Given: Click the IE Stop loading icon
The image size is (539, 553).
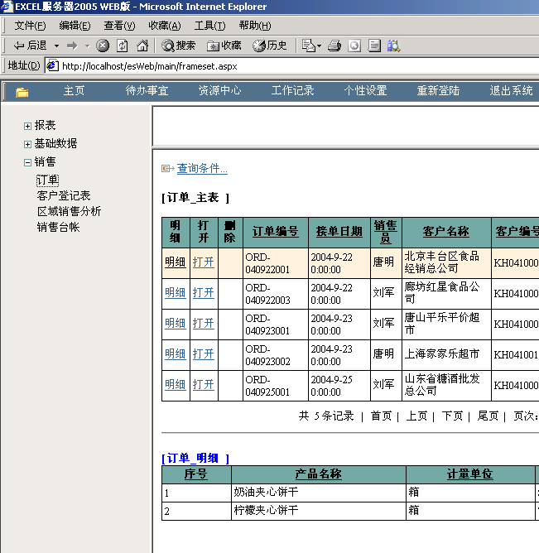Looking at the screenshot, I should click(103, 46).
